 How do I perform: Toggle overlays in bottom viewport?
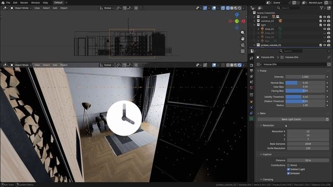(214, 65)
